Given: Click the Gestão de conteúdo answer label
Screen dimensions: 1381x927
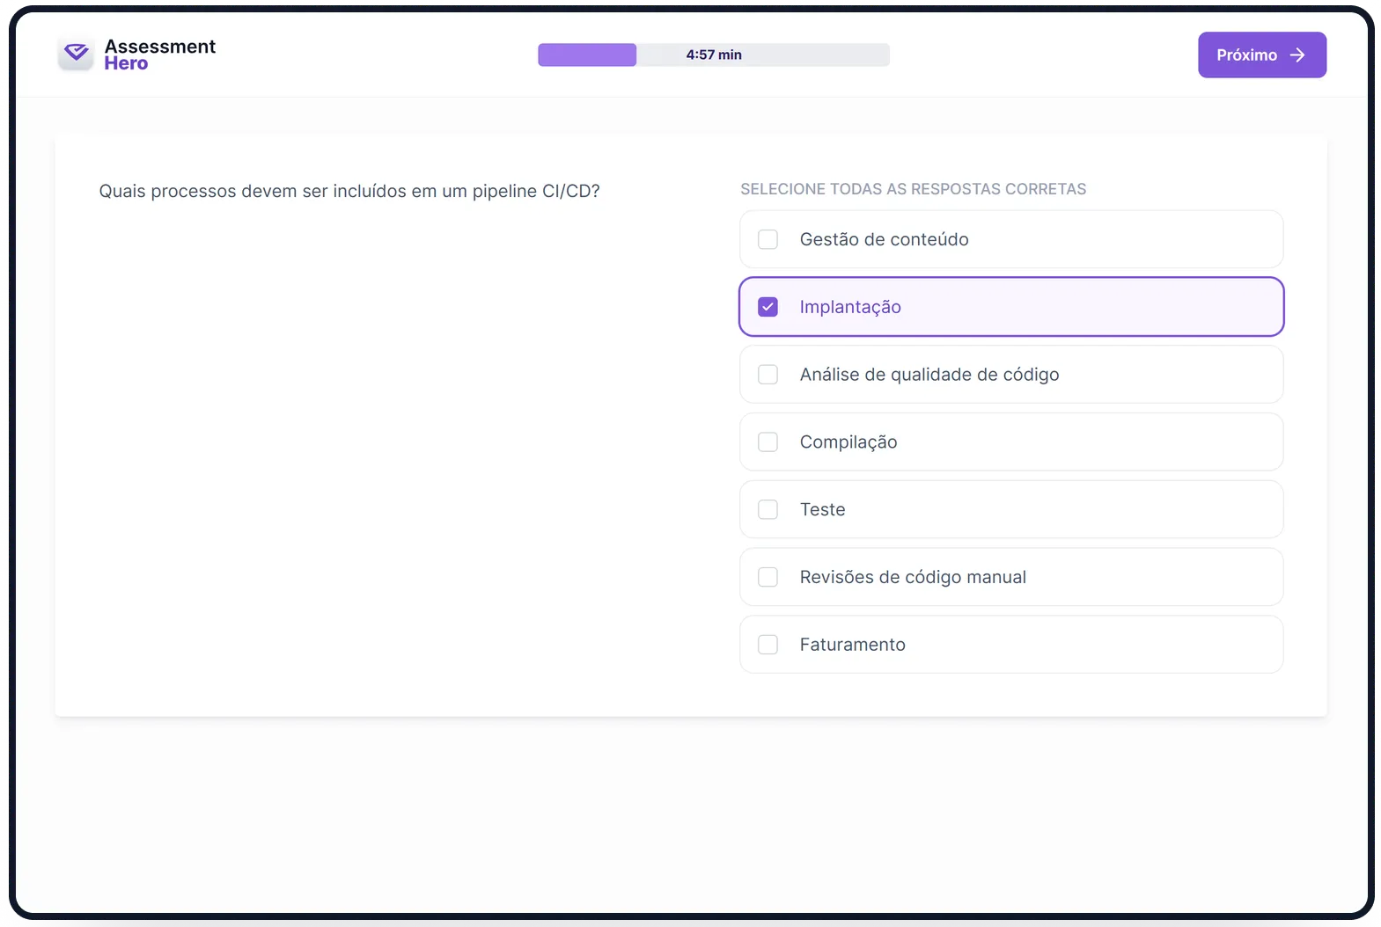Looking at the screenshot, I should (x=884, y=239).
